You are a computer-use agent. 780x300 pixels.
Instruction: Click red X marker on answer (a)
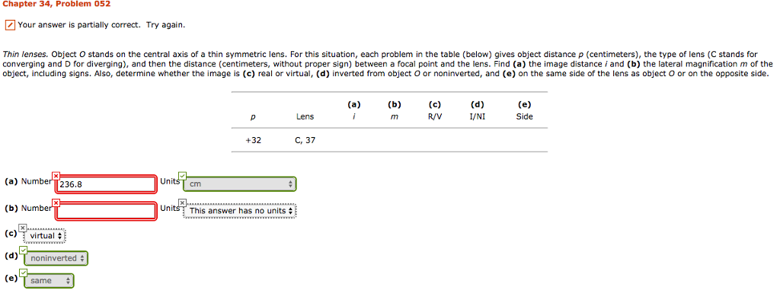click(x=56, y=176)
